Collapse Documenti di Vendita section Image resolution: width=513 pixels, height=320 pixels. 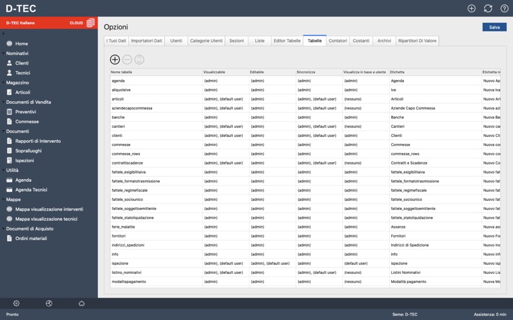tap(3, 102)
